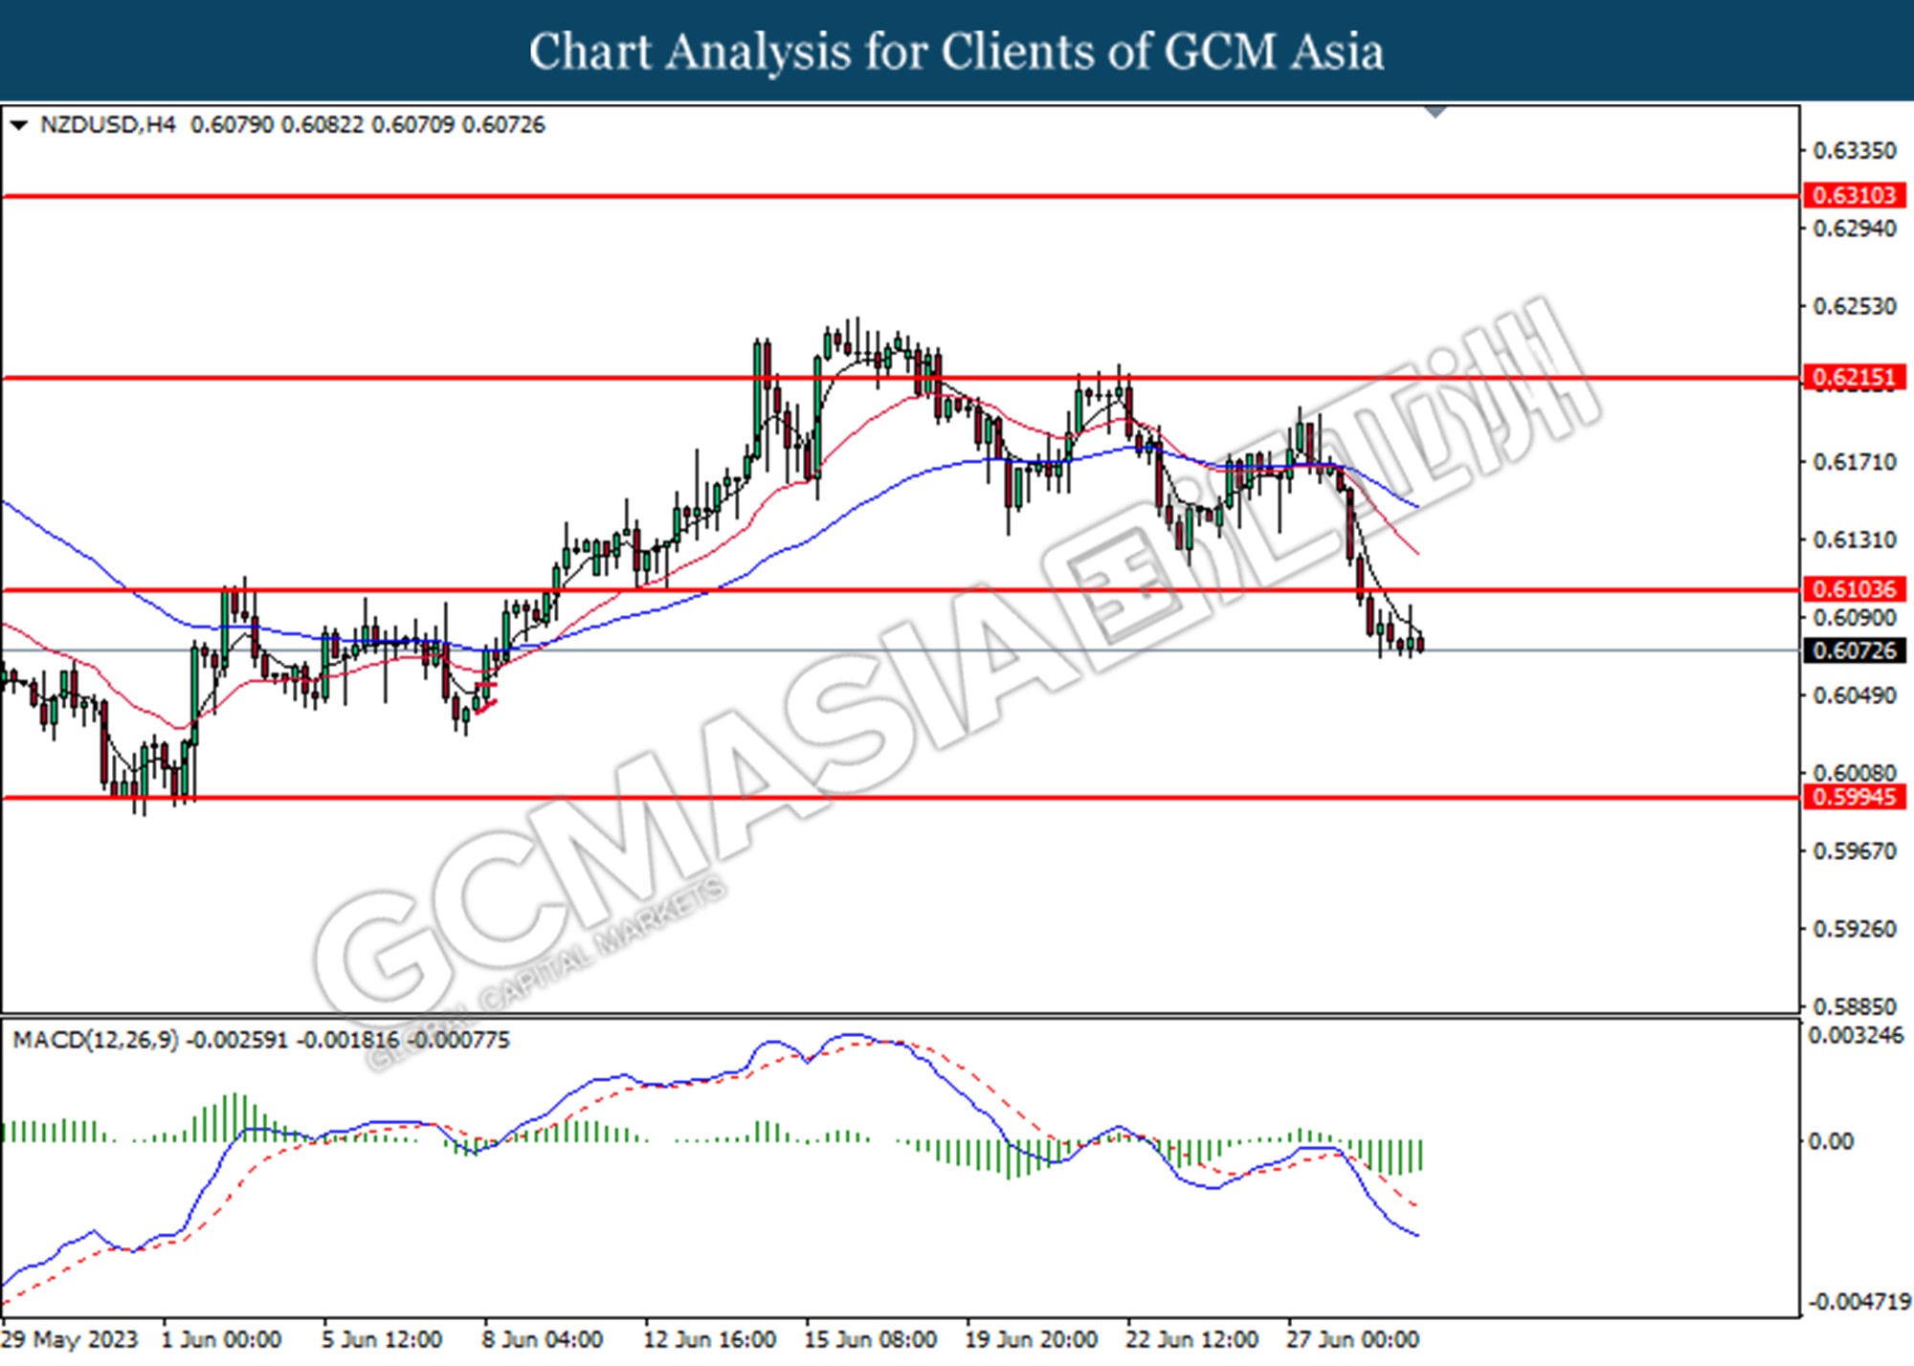Viewport: 1914px width, 1366px height.
Task: Click the 19 Jun 20:00 time label
Action: [x=1031, y=1339]
